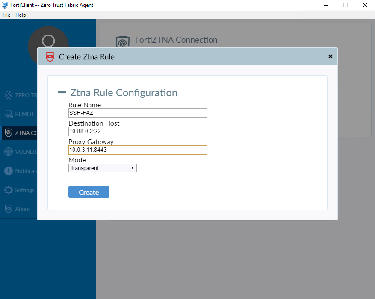Click the Notifications exclamation icon
Image resolution: width=375 pixels, height=299 pixels.
pos(9,171)
